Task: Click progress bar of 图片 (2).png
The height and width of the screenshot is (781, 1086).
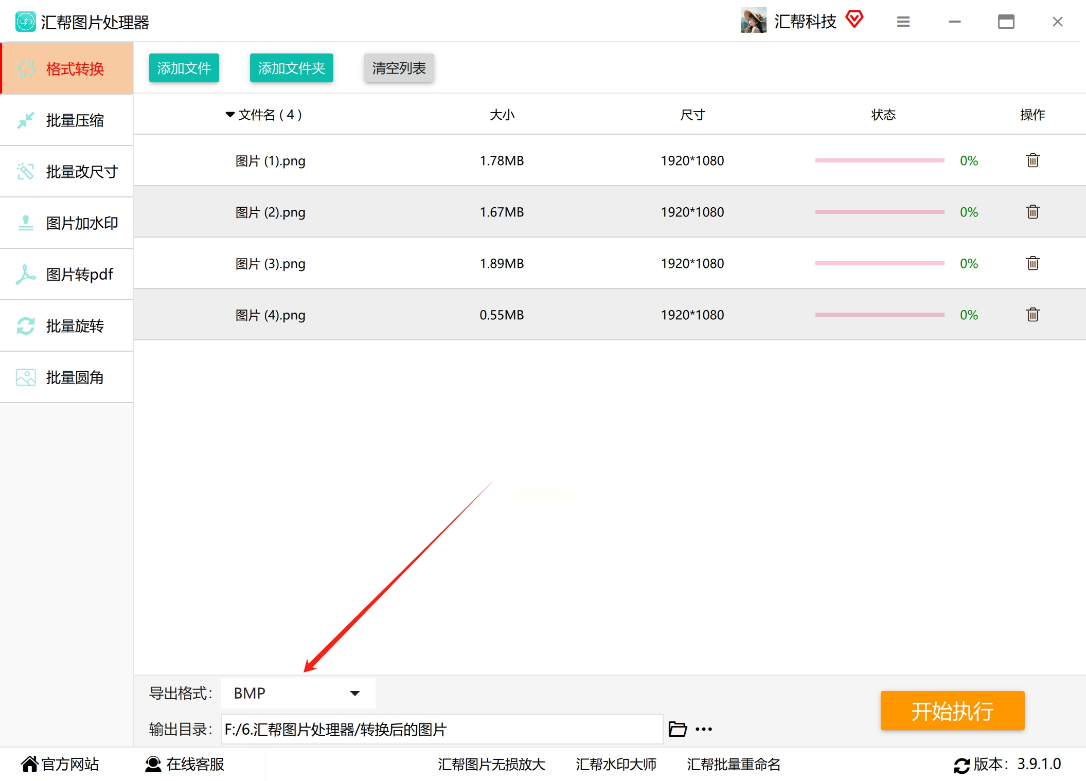Action: [x=879, y=212]
